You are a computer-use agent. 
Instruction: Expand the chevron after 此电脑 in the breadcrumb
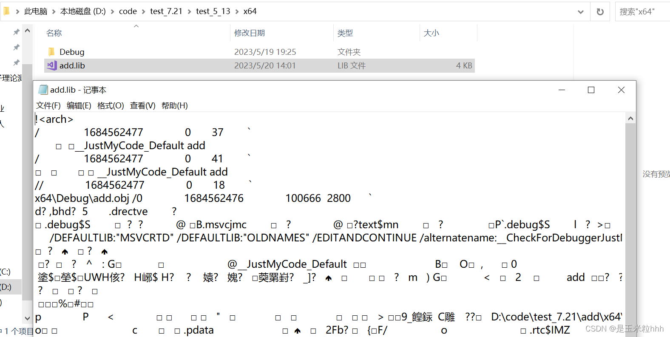coord(54,11)
